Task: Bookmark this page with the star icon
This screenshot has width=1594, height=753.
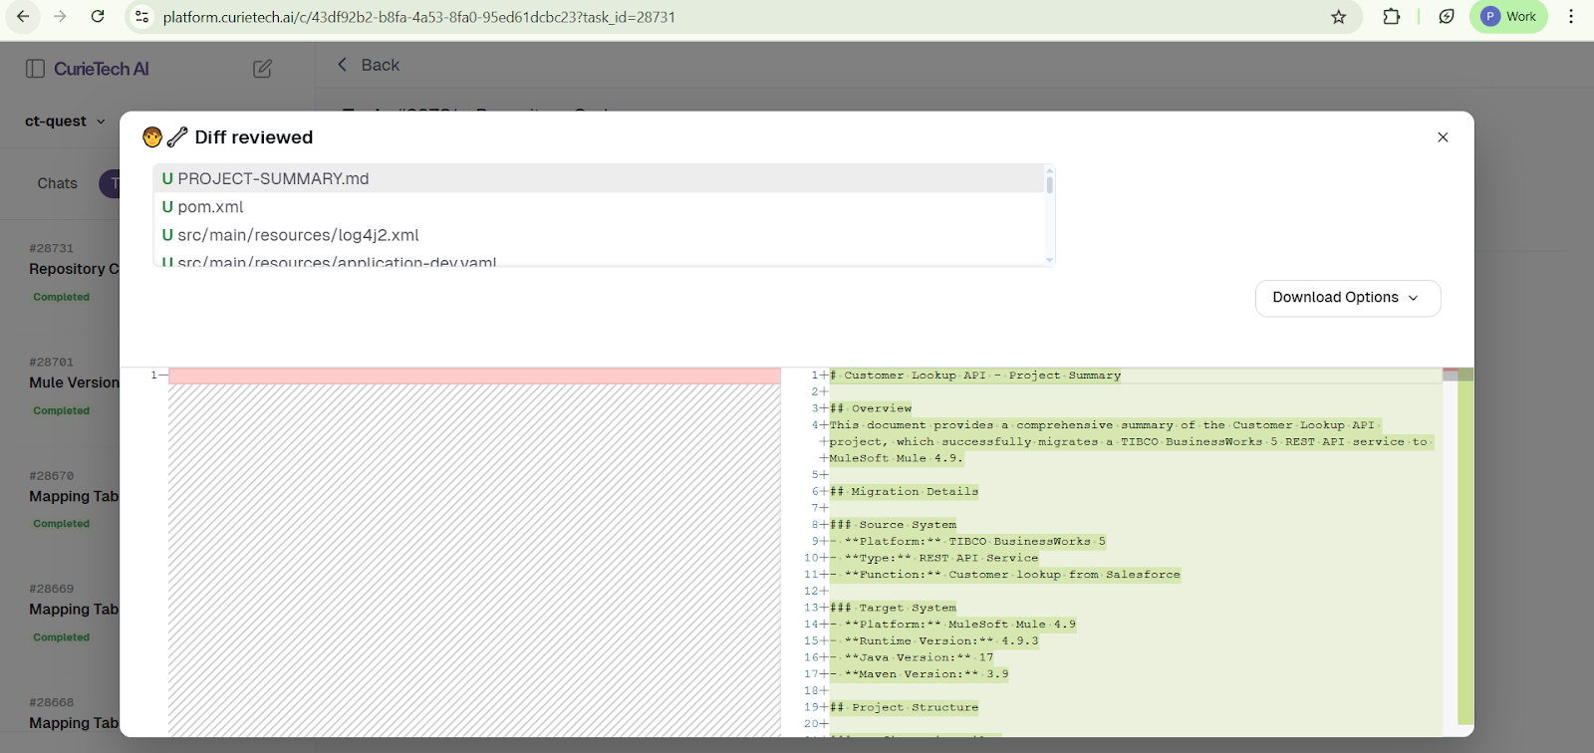Action: (1339, 17)
